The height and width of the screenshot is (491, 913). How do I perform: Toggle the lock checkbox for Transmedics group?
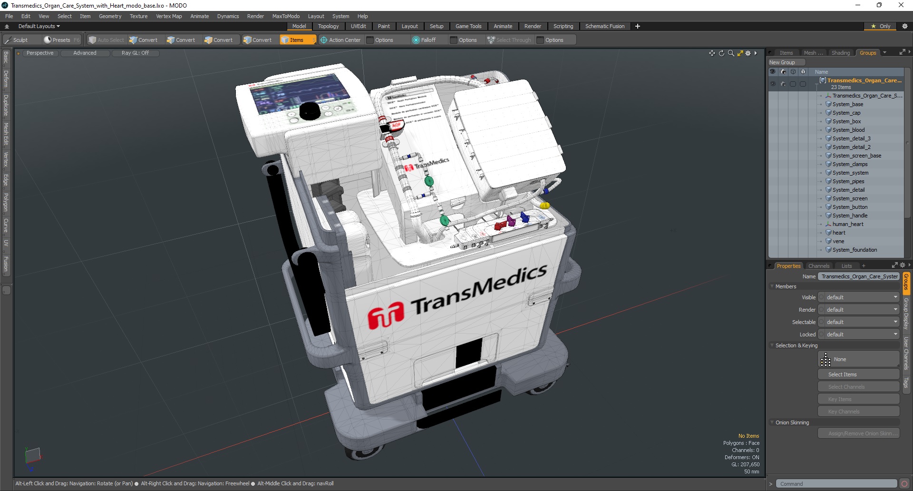click(803, 84)
